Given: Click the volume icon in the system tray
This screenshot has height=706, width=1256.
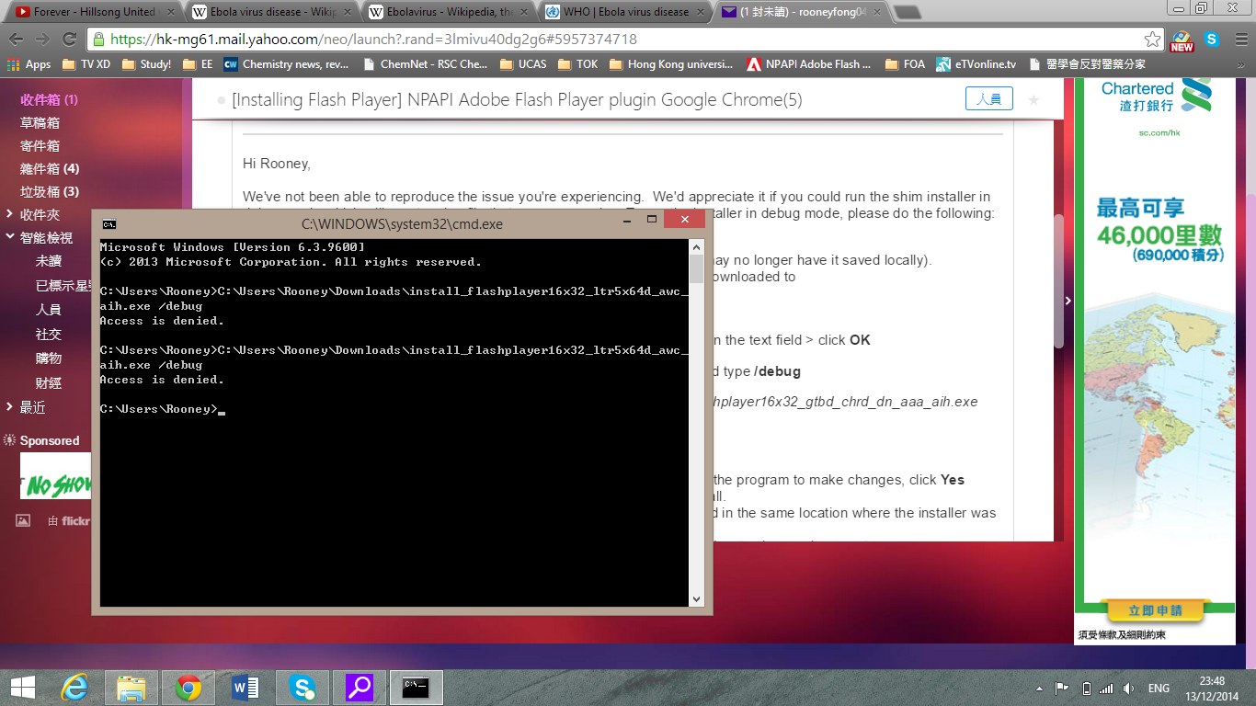Looking at the screenshot, I should pyautogui.click(x=1129, y=688).
